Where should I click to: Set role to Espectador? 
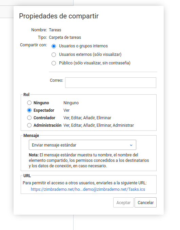pos(29,110)
